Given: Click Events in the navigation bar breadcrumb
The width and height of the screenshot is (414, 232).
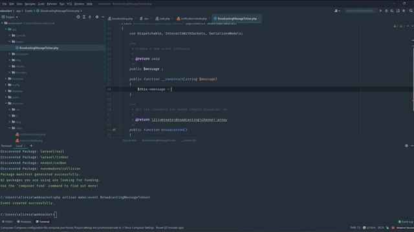Looking at the screenshot, I should [28, 11].
